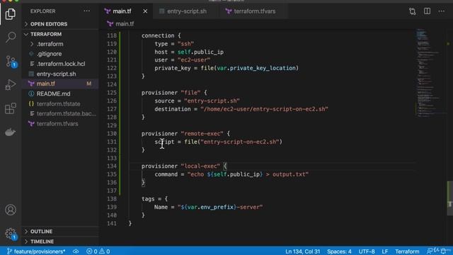Close the main.tf editor tab

tap(145, 11)
